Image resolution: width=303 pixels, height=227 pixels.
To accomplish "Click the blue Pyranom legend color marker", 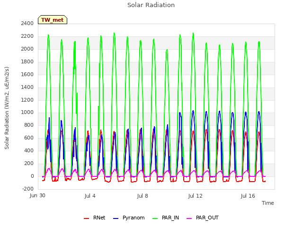I will (116, 218).
